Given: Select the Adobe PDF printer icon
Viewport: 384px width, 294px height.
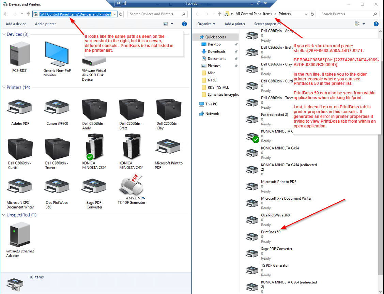Looking at the screenshot, I should click(20, 107).
